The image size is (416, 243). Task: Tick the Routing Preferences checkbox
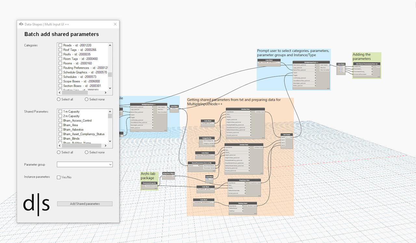click(60, 68)
